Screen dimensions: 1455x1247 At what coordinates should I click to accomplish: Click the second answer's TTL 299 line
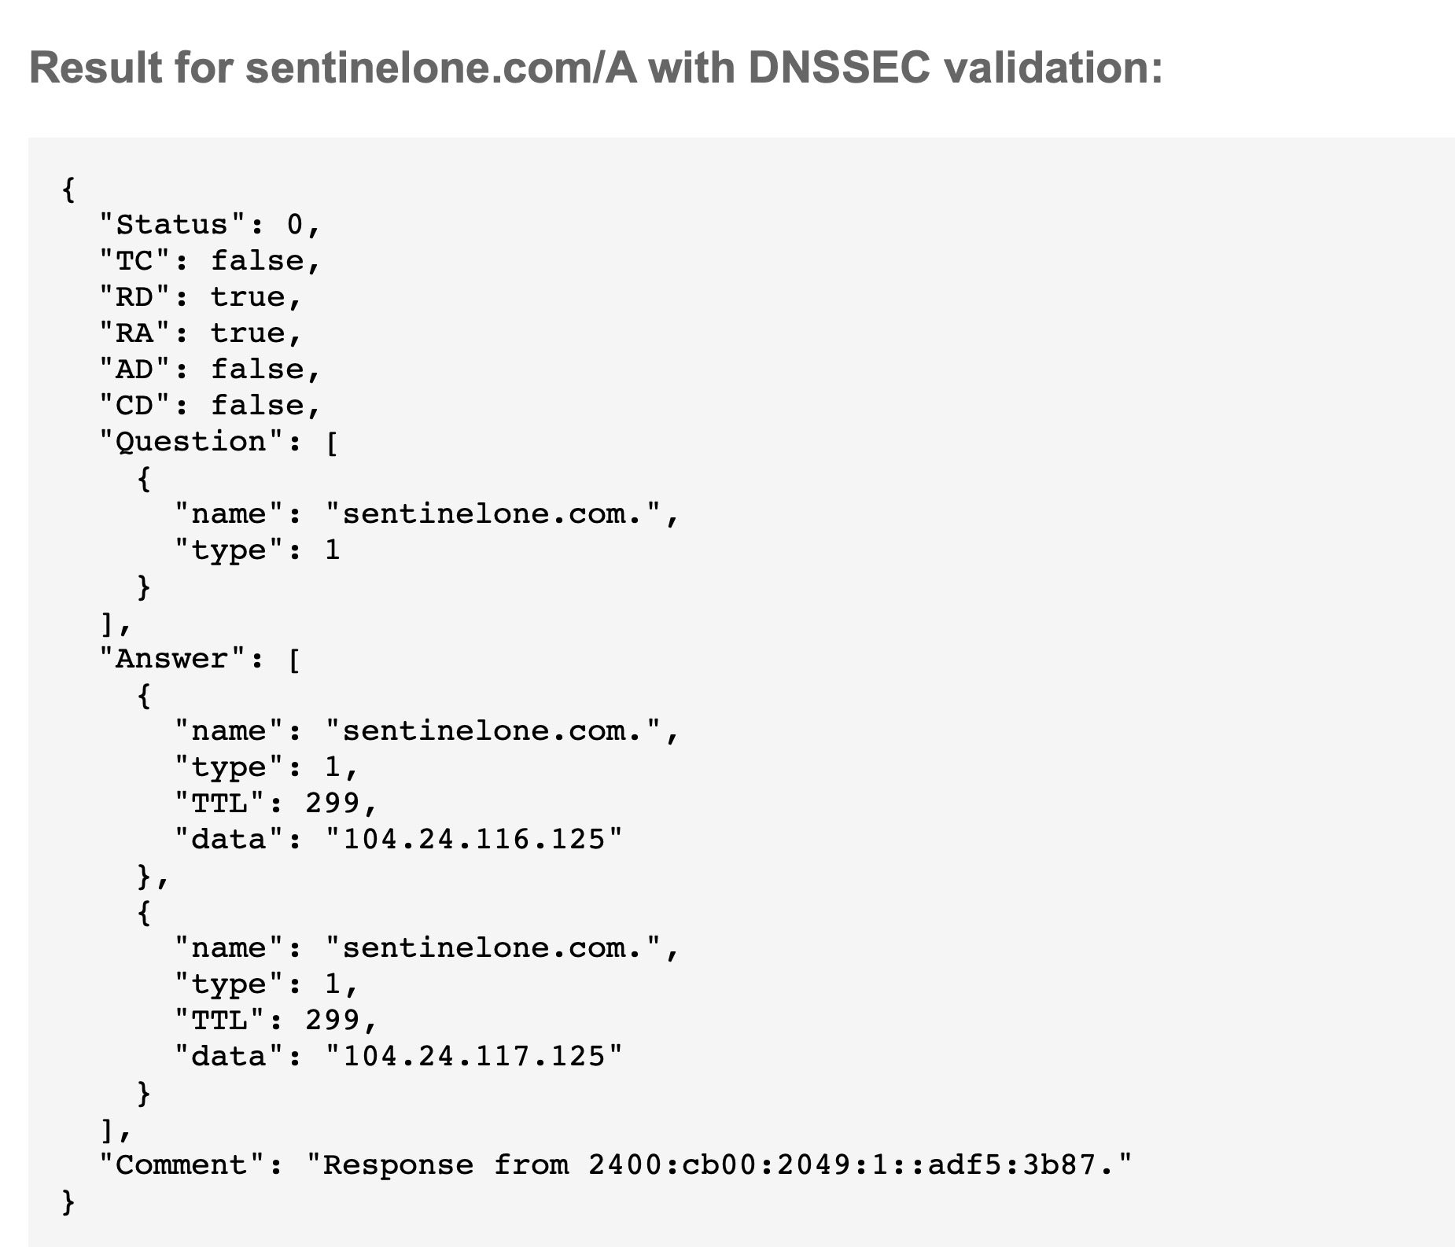click(275, 1021)
